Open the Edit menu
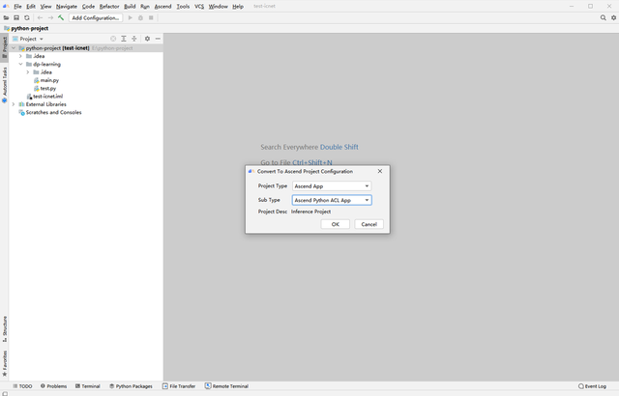 [x=31, y=7]
